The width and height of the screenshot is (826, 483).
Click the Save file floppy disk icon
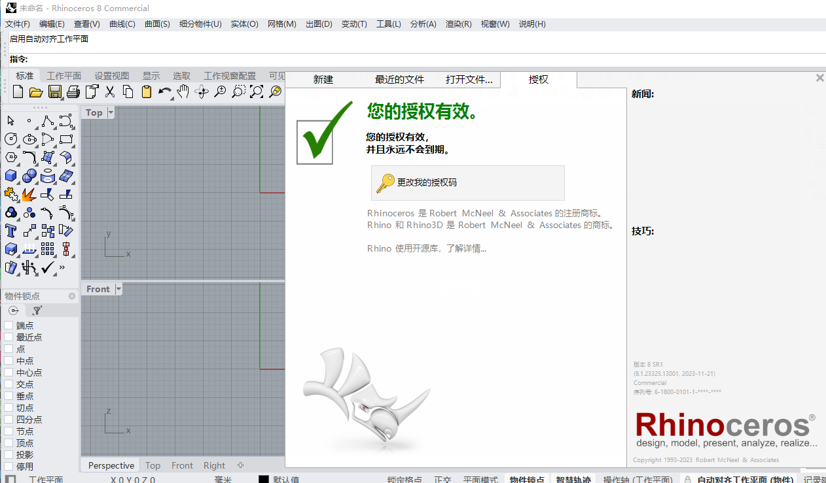55,92
